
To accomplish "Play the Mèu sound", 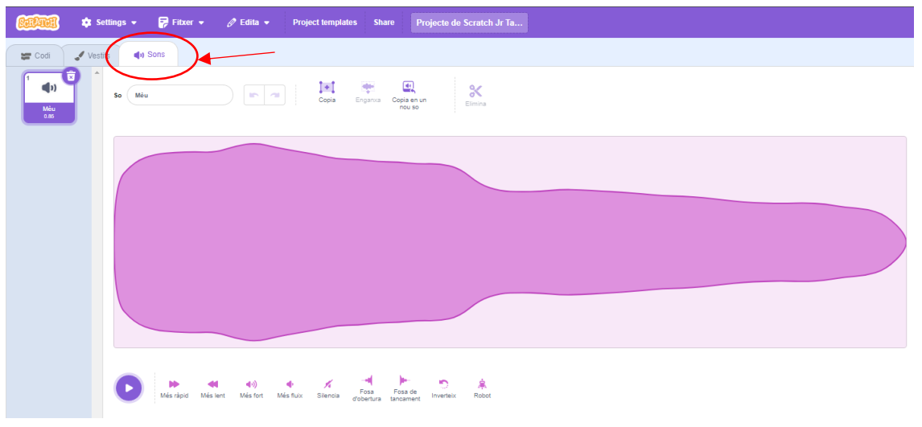I will (x=129, y=388).
